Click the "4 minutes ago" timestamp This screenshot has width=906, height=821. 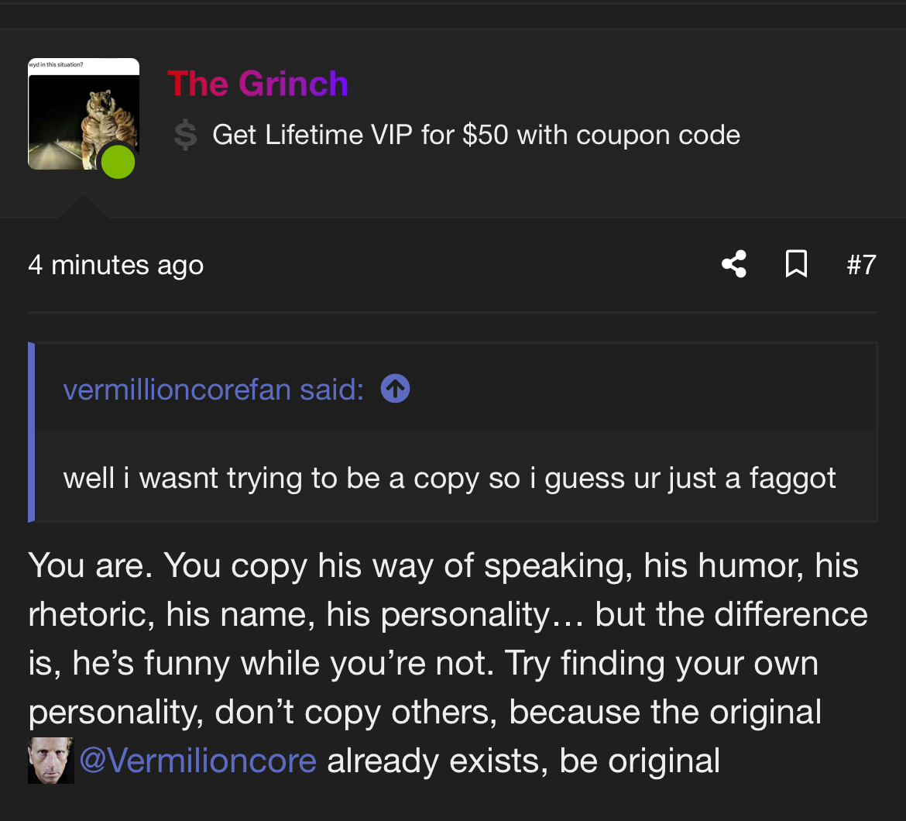[115, 265]
